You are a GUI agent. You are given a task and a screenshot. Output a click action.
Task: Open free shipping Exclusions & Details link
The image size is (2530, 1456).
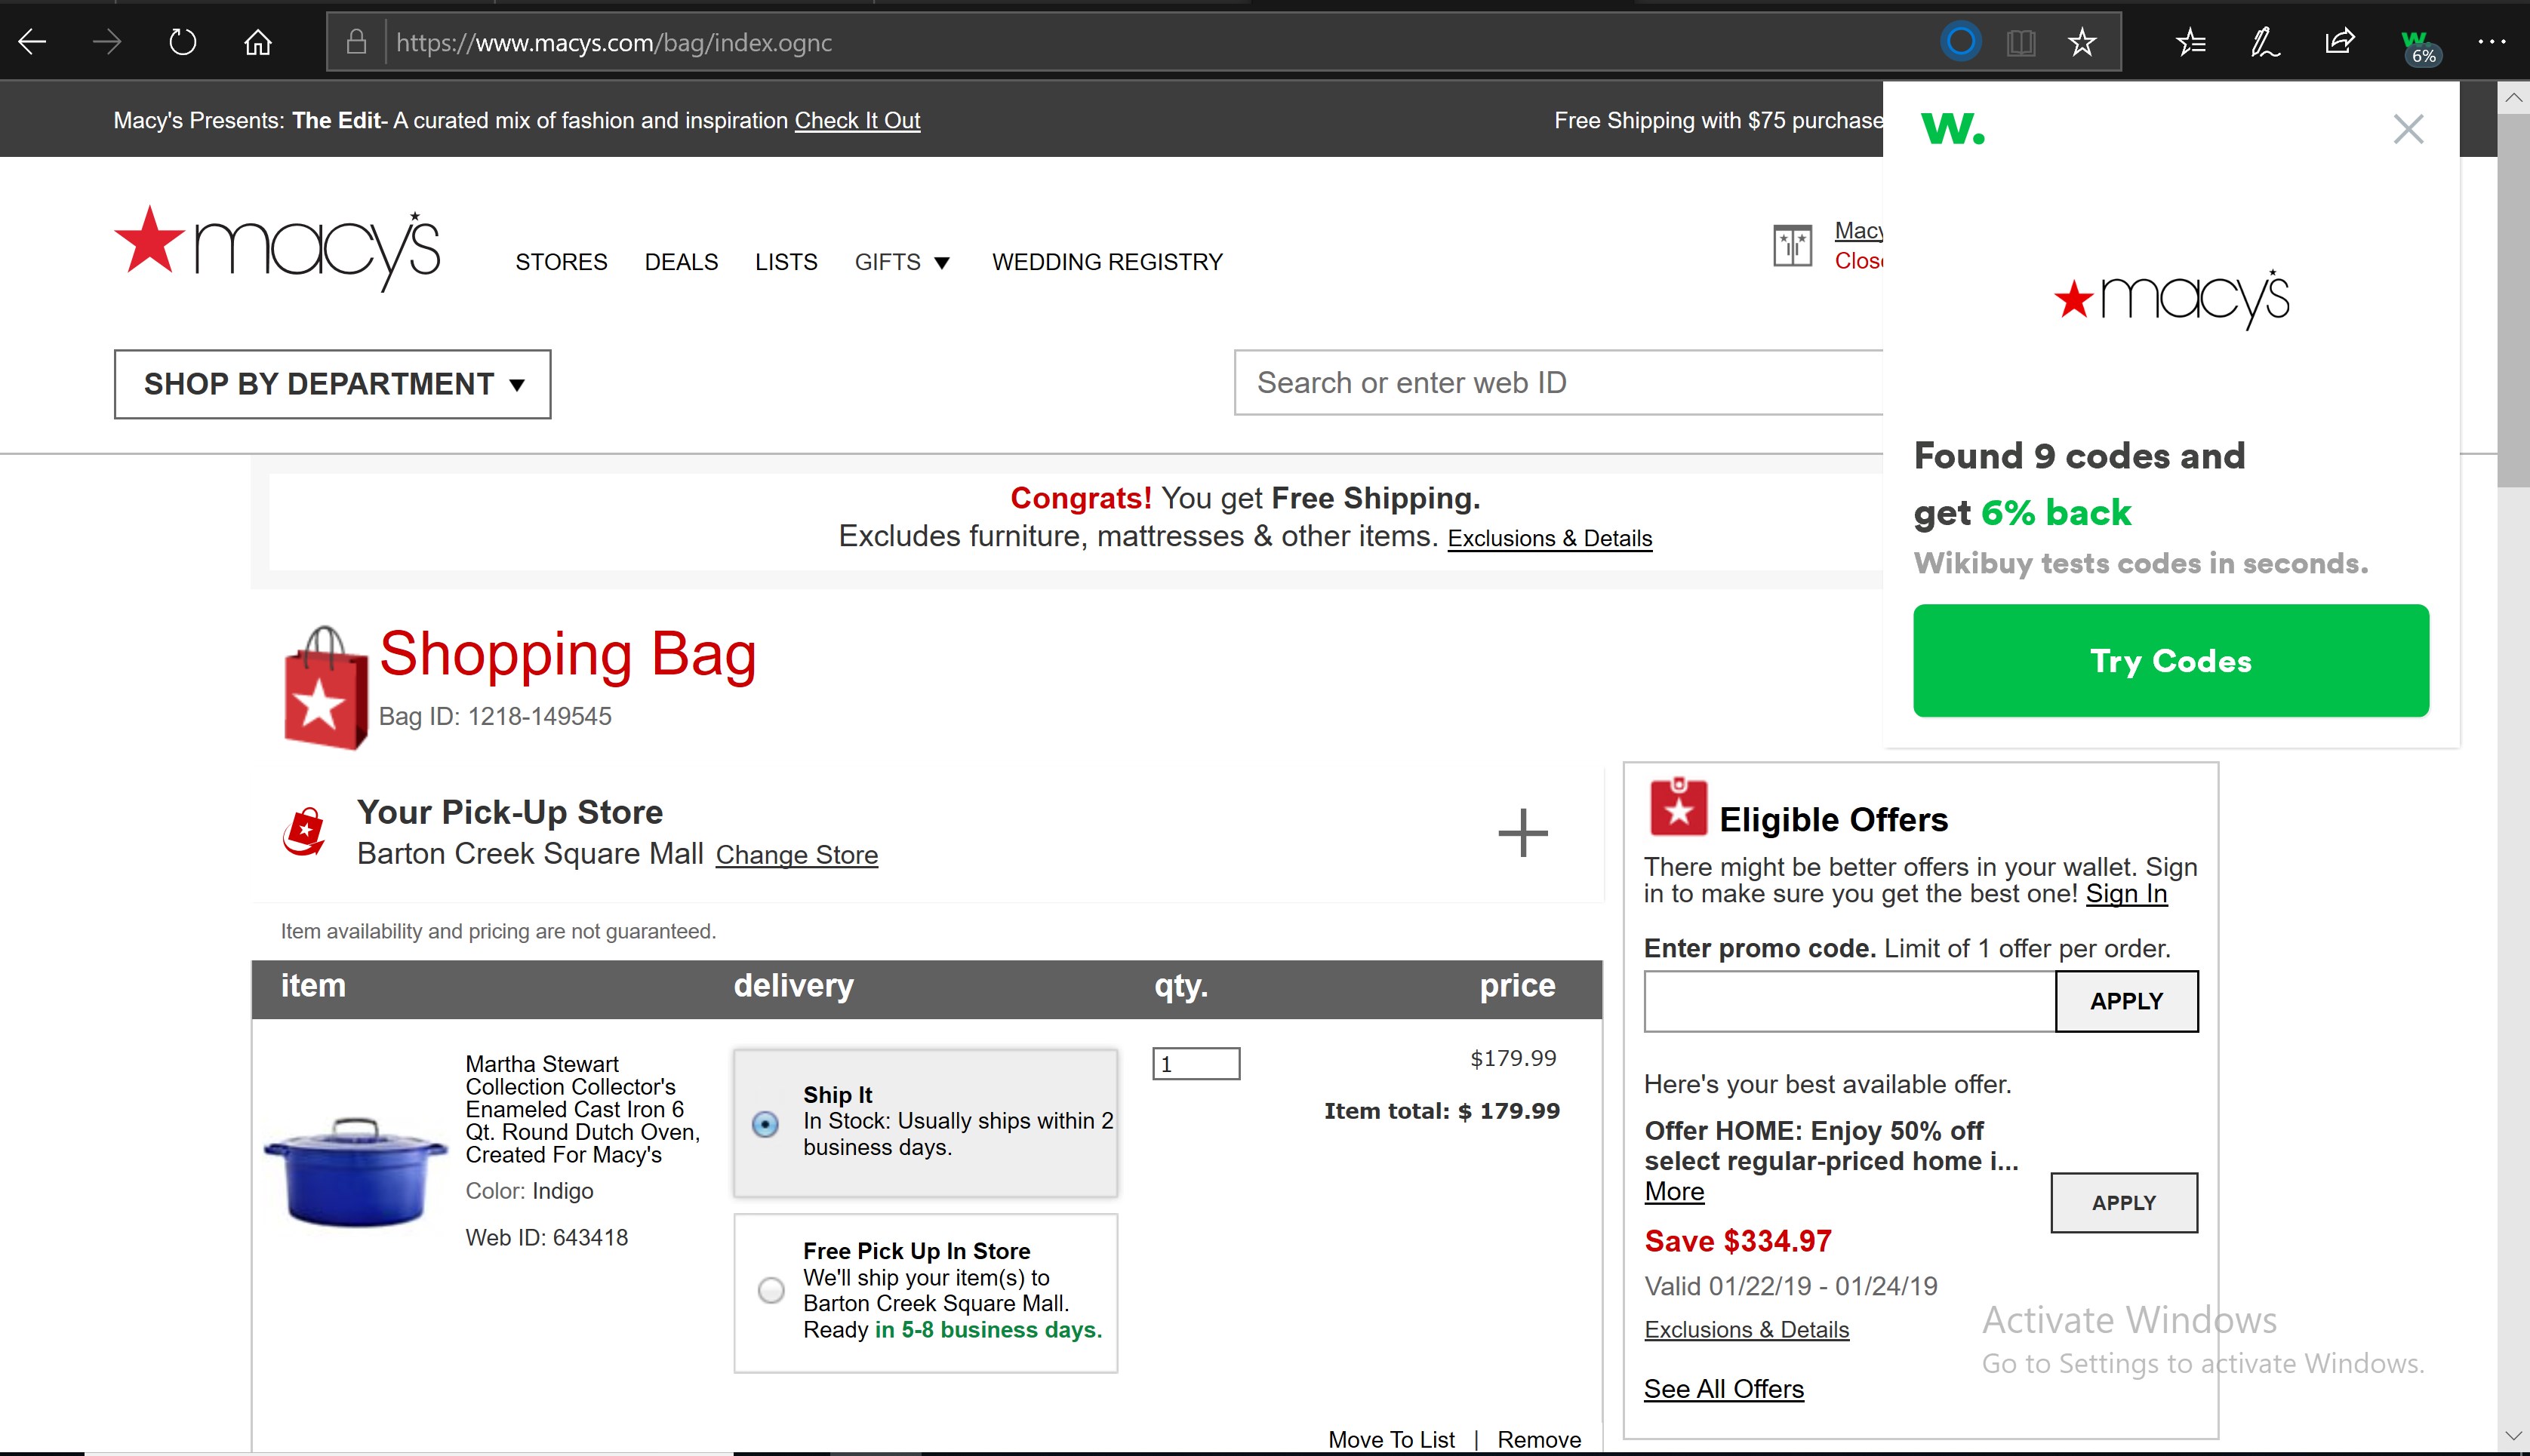click(x=1550, y=538)
